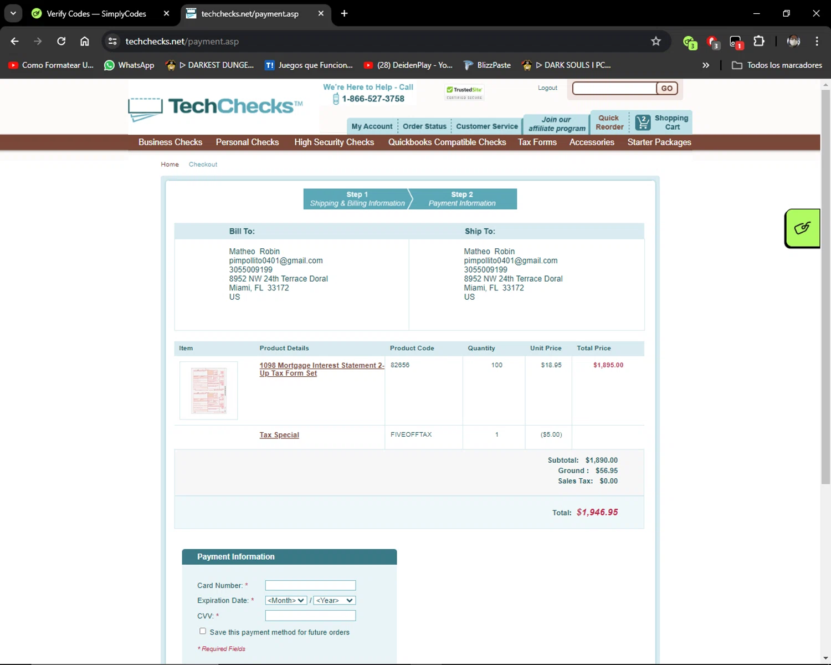The image size is (831, 665).
Task: Bookmark this page with the star icon
Action: tap(656, 41)
